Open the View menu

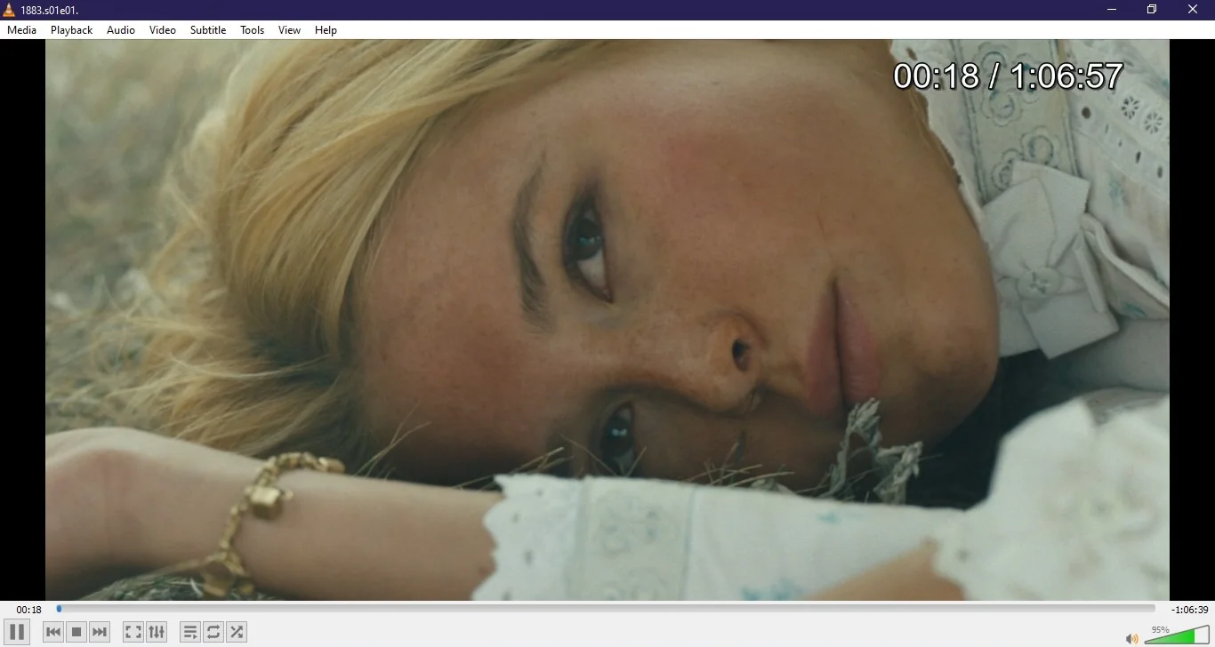[290, 30]
